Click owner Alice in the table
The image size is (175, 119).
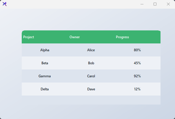[x=91, y=50]
